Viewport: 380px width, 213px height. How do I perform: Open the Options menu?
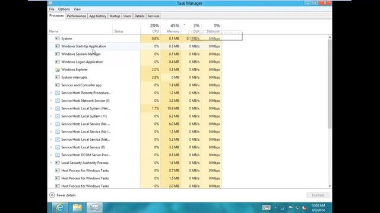point(64,9)
